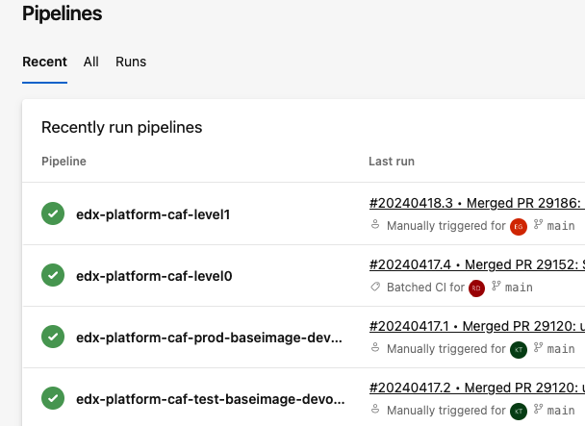Open the edx-platform-caf-level0 pipeline
585x426 pixels.
coord(153,276)
